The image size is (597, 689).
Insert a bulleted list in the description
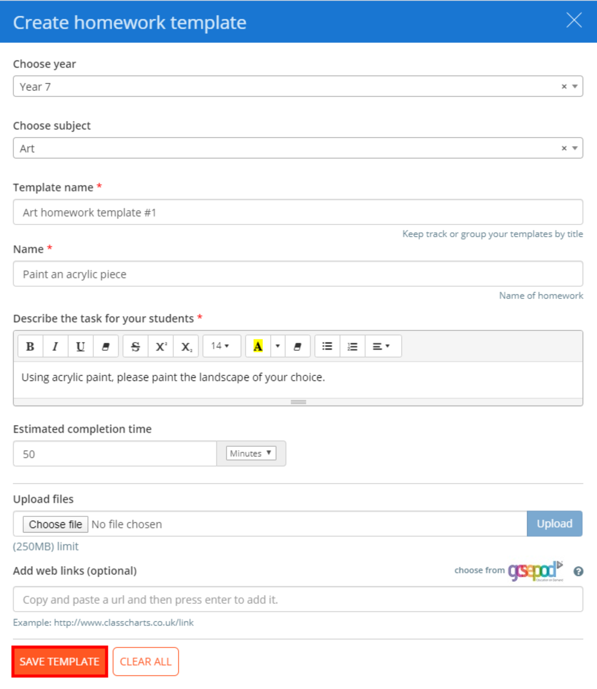click(x=327, y=346)
